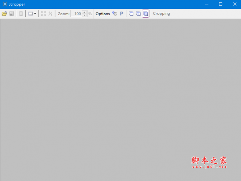Click the save disk icon
The height and width of the screenshot is (181, 241).
[12, 14]
